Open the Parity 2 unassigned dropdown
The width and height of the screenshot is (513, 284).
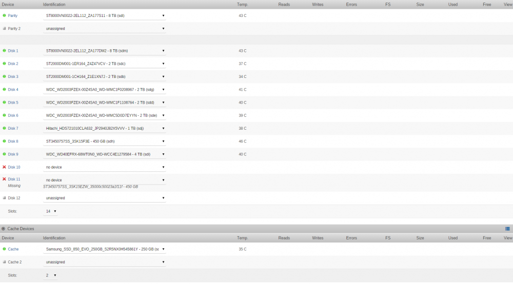pyautogui.click(x=105, y=29)
